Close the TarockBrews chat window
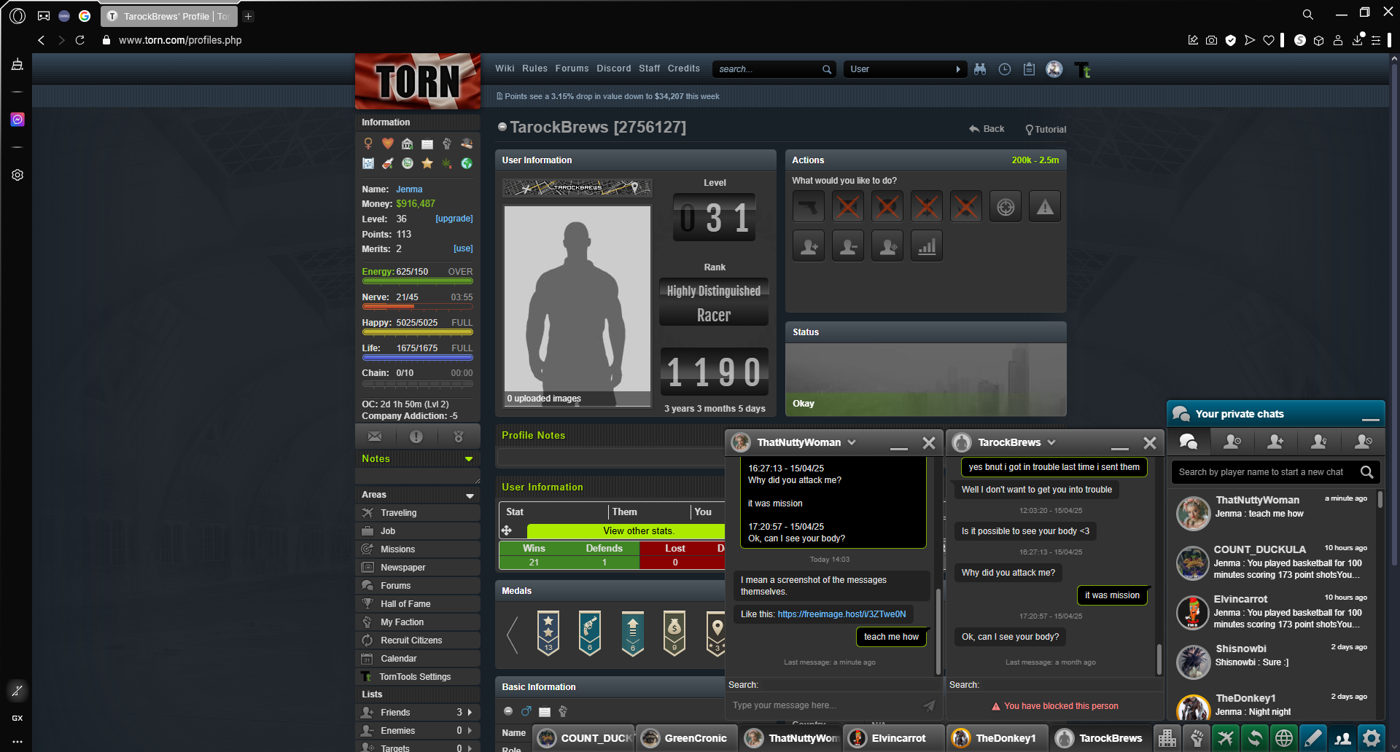 coord(1150,443)
